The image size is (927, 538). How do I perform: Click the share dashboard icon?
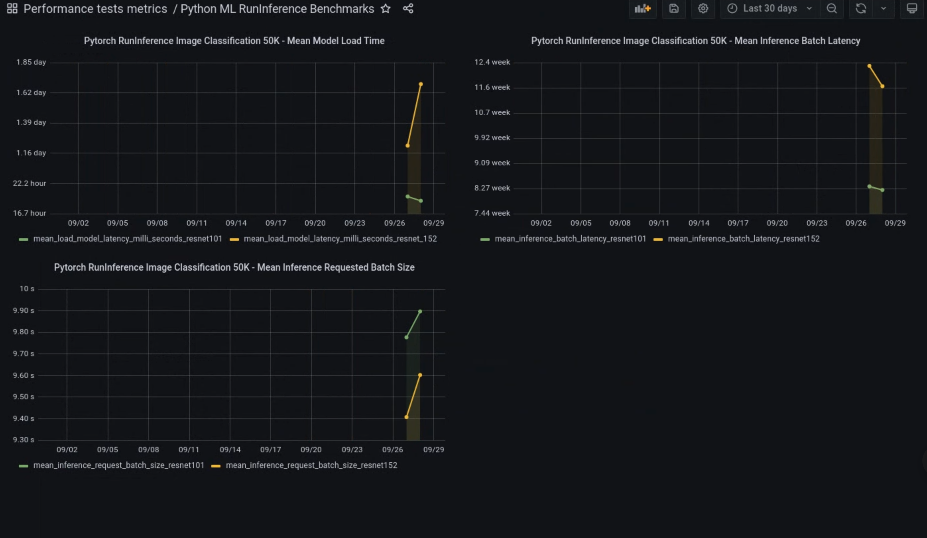(x=408, y=9)
